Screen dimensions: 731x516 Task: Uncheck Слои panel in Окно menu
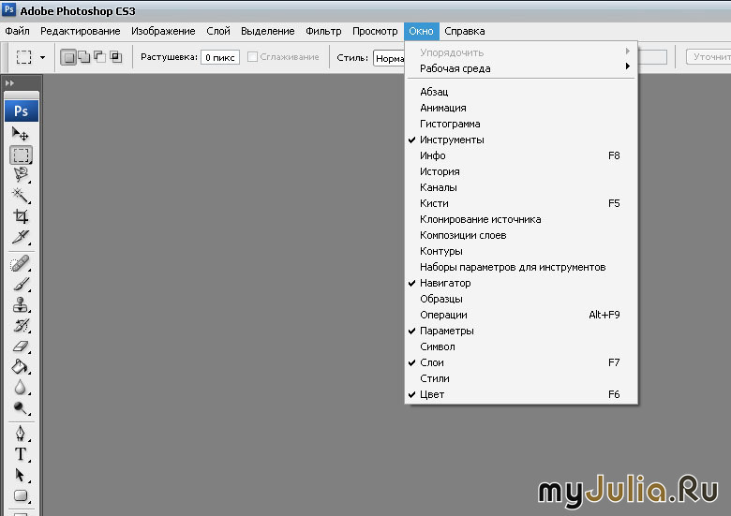coord(521,362)
